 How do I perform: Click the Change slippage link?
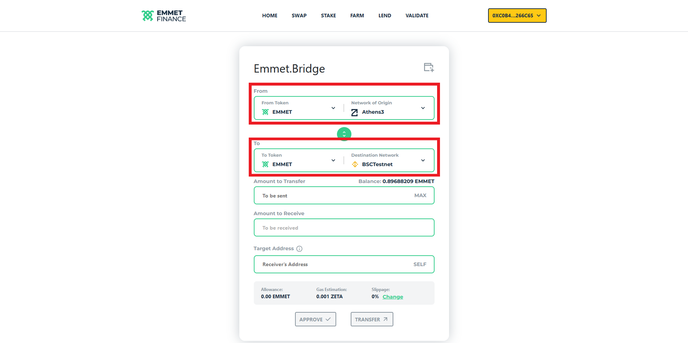(393, 297)
